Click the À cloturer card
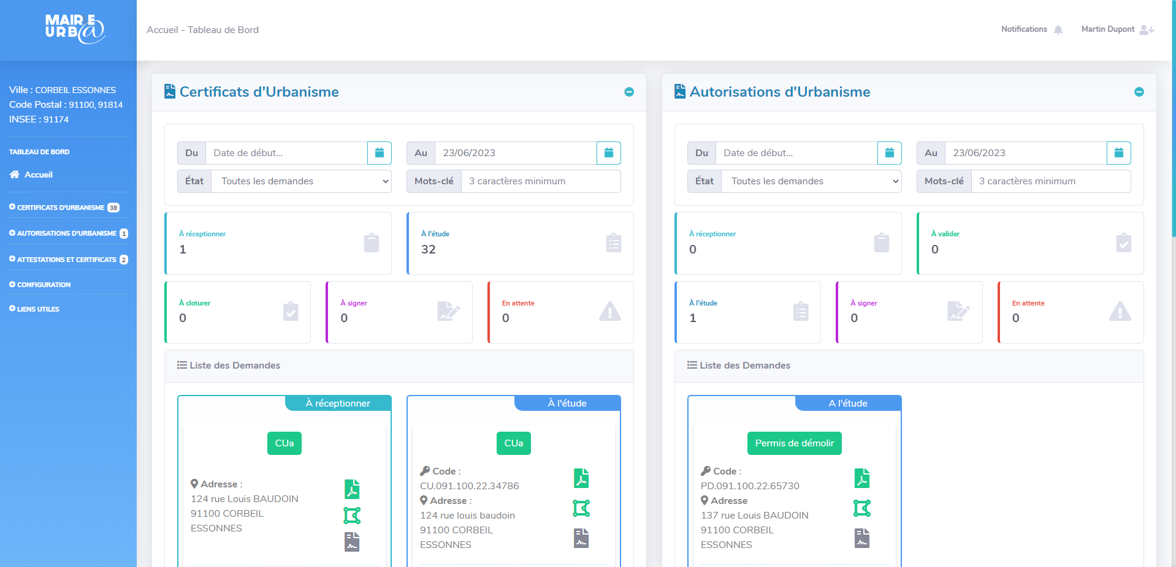This screenshot has height=567, width=1176. [x=237, y=312]
